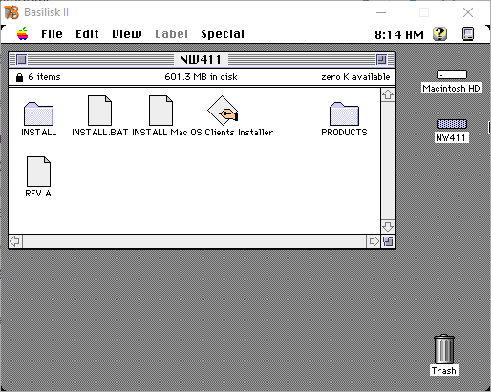Select the INSTALL folder icon

38,113
